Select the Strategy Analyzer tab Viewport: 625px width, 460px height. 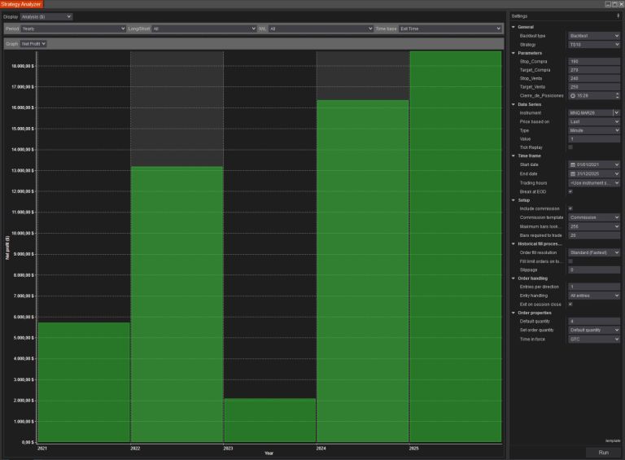21,4
